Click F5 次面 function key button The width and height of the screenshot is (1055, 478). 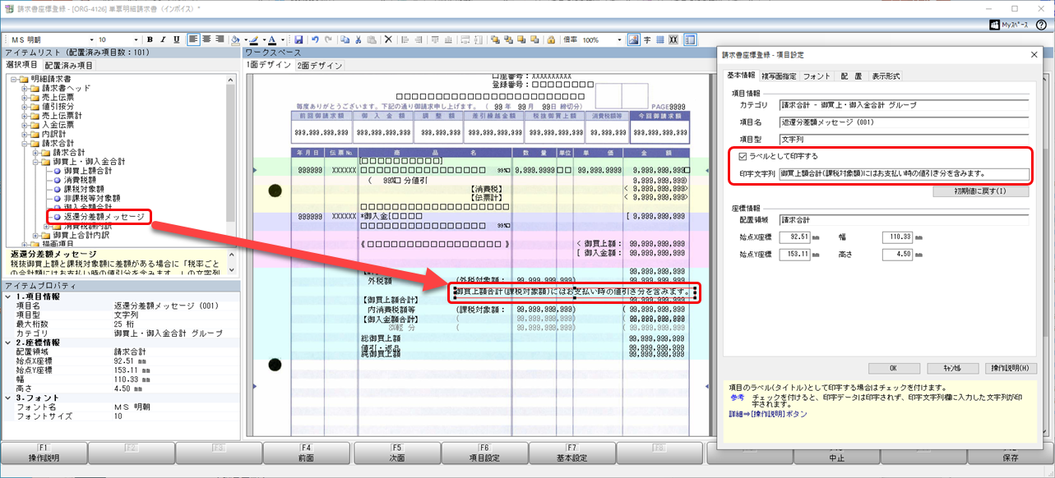coord(396,453)
